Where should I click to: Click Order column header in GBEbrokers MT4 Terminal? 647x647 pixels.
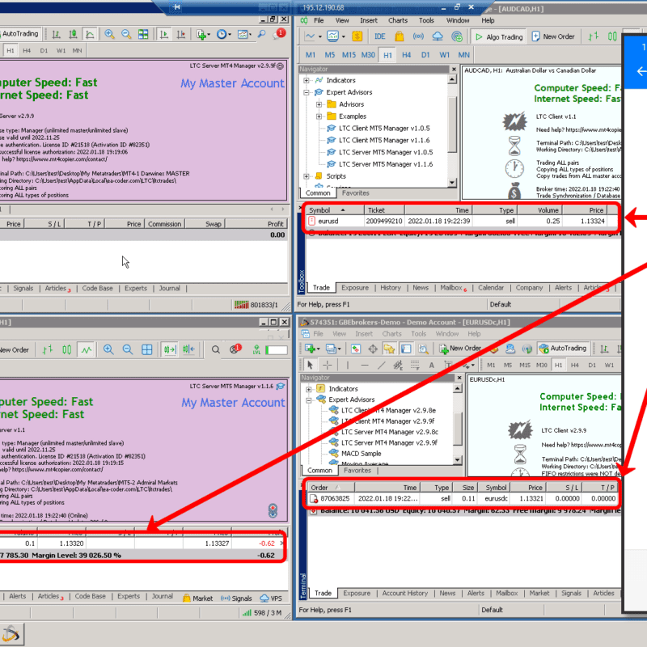point(331,488)
